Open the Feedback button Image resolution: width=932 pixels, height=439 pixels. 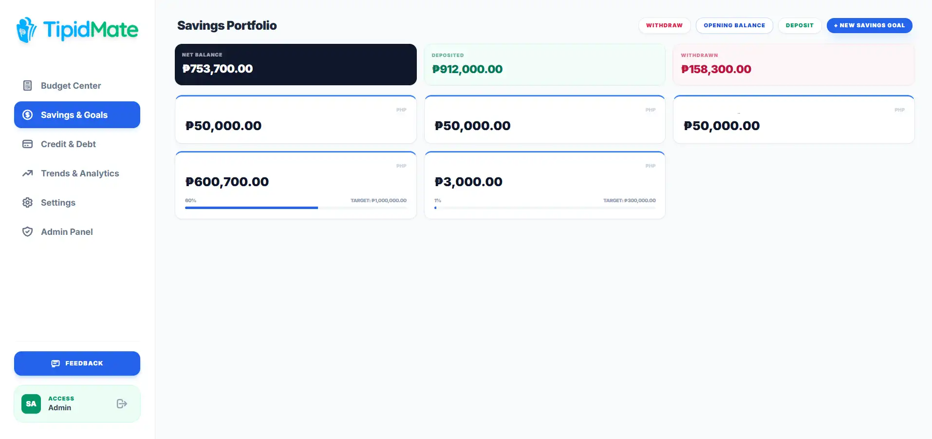[77, 363]
